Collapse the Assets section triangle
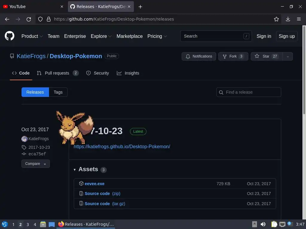This screenshot has width=306, height=229. tap(74, 170)
